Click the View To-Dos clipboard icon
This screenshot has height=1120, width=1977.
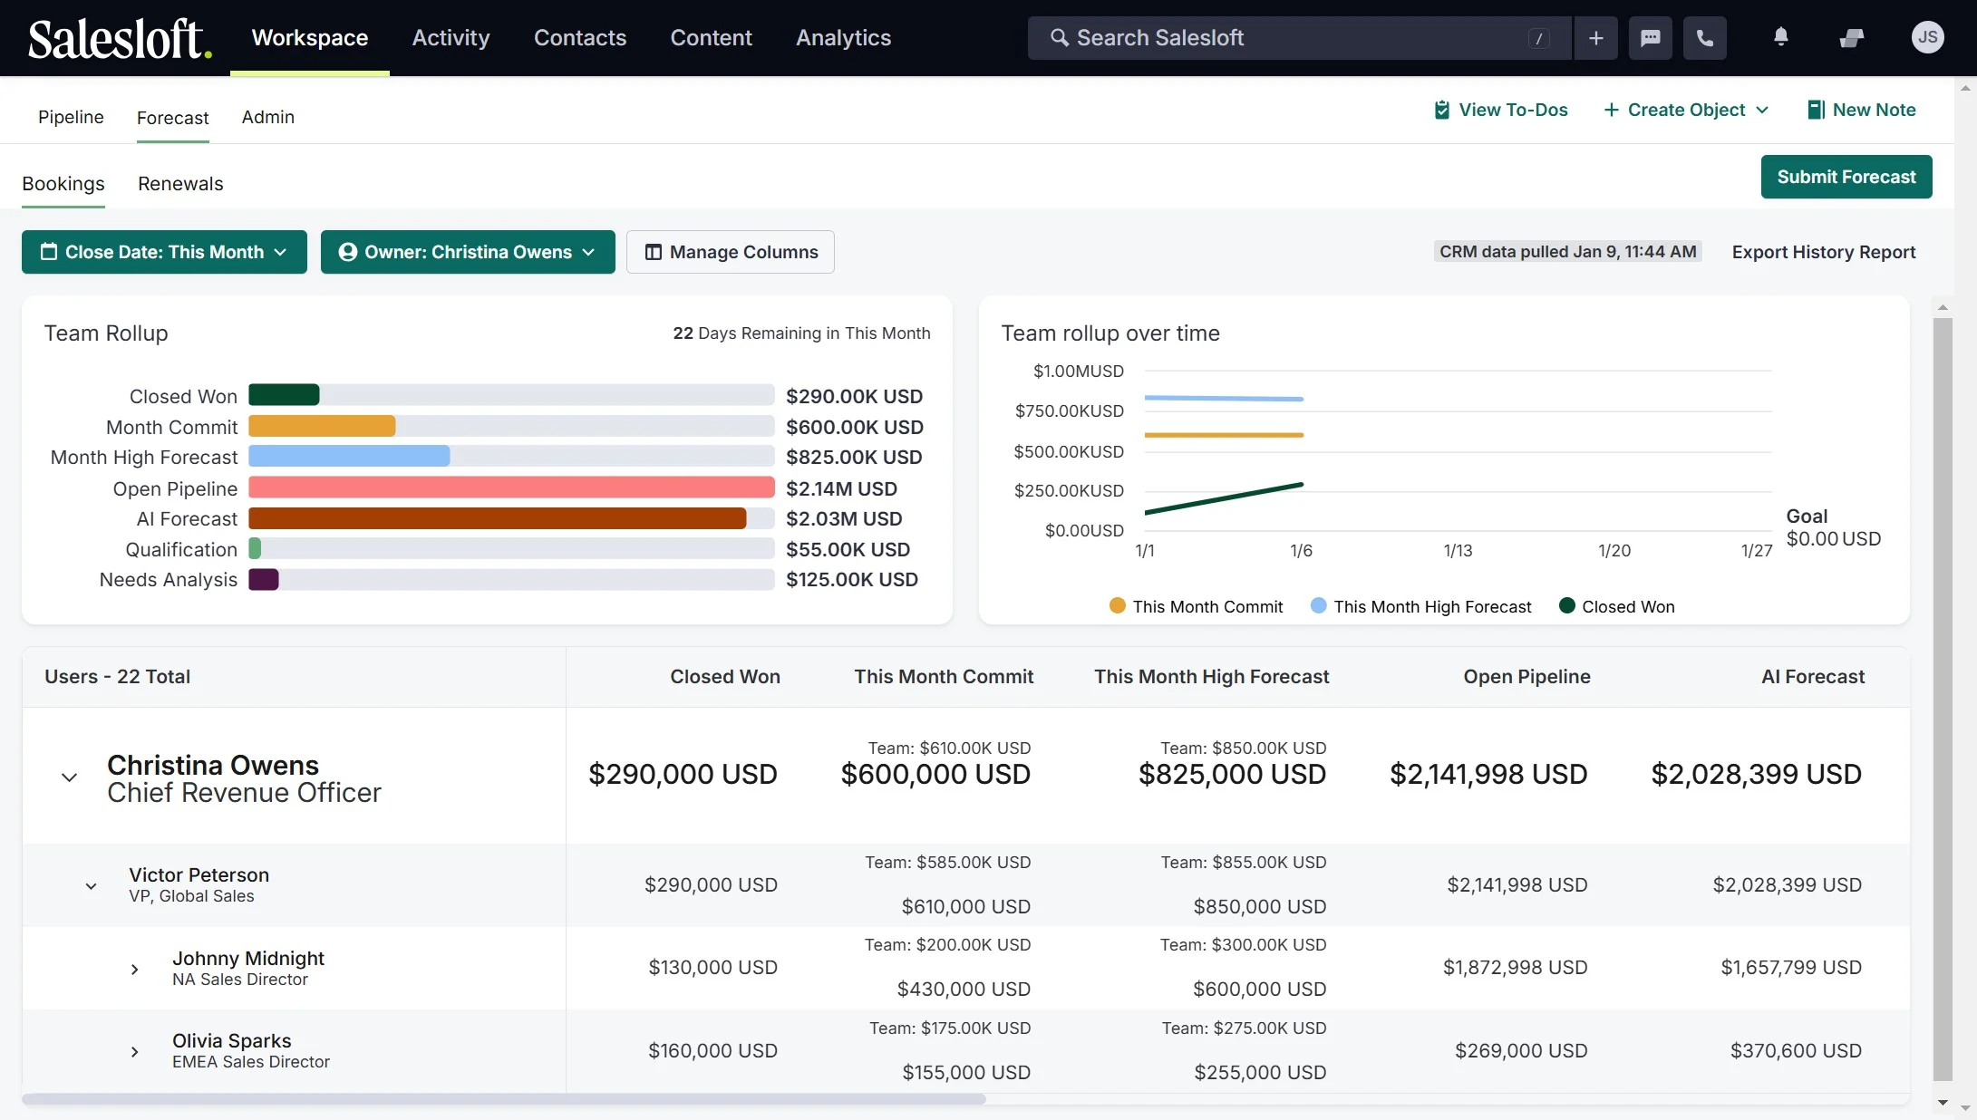tap(1442, 110)
